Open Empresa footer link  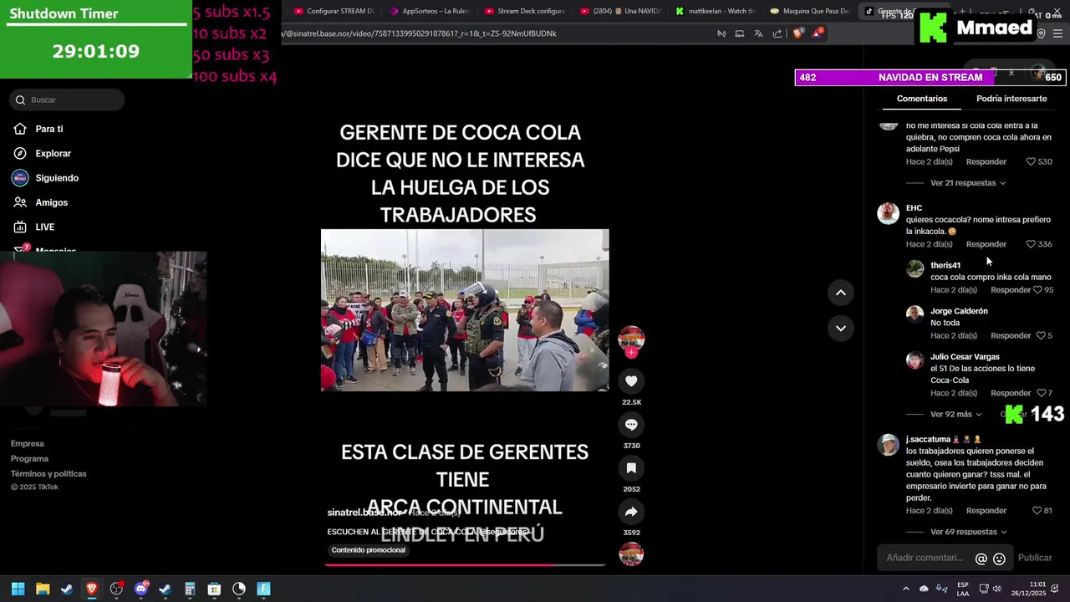point(28,444)
